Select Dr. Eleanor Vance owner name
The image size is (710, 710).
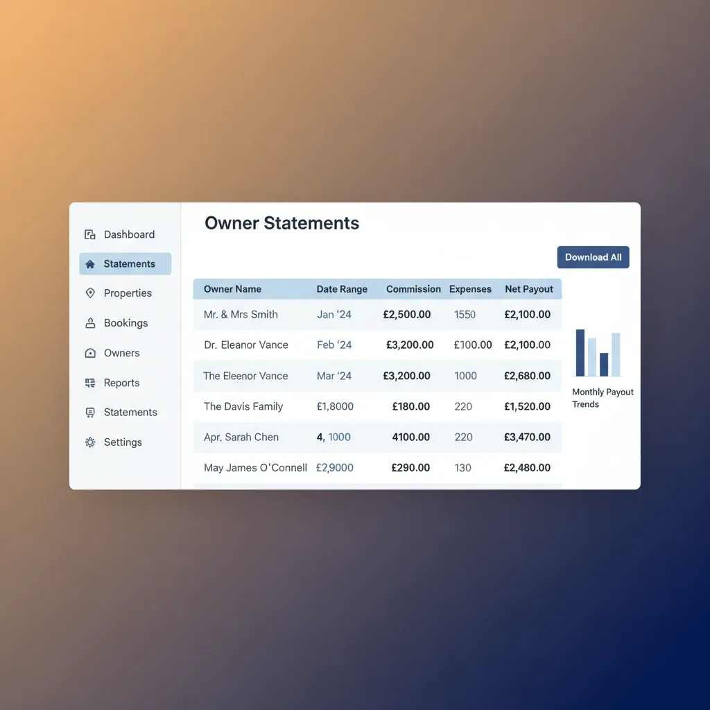point(246,345)
